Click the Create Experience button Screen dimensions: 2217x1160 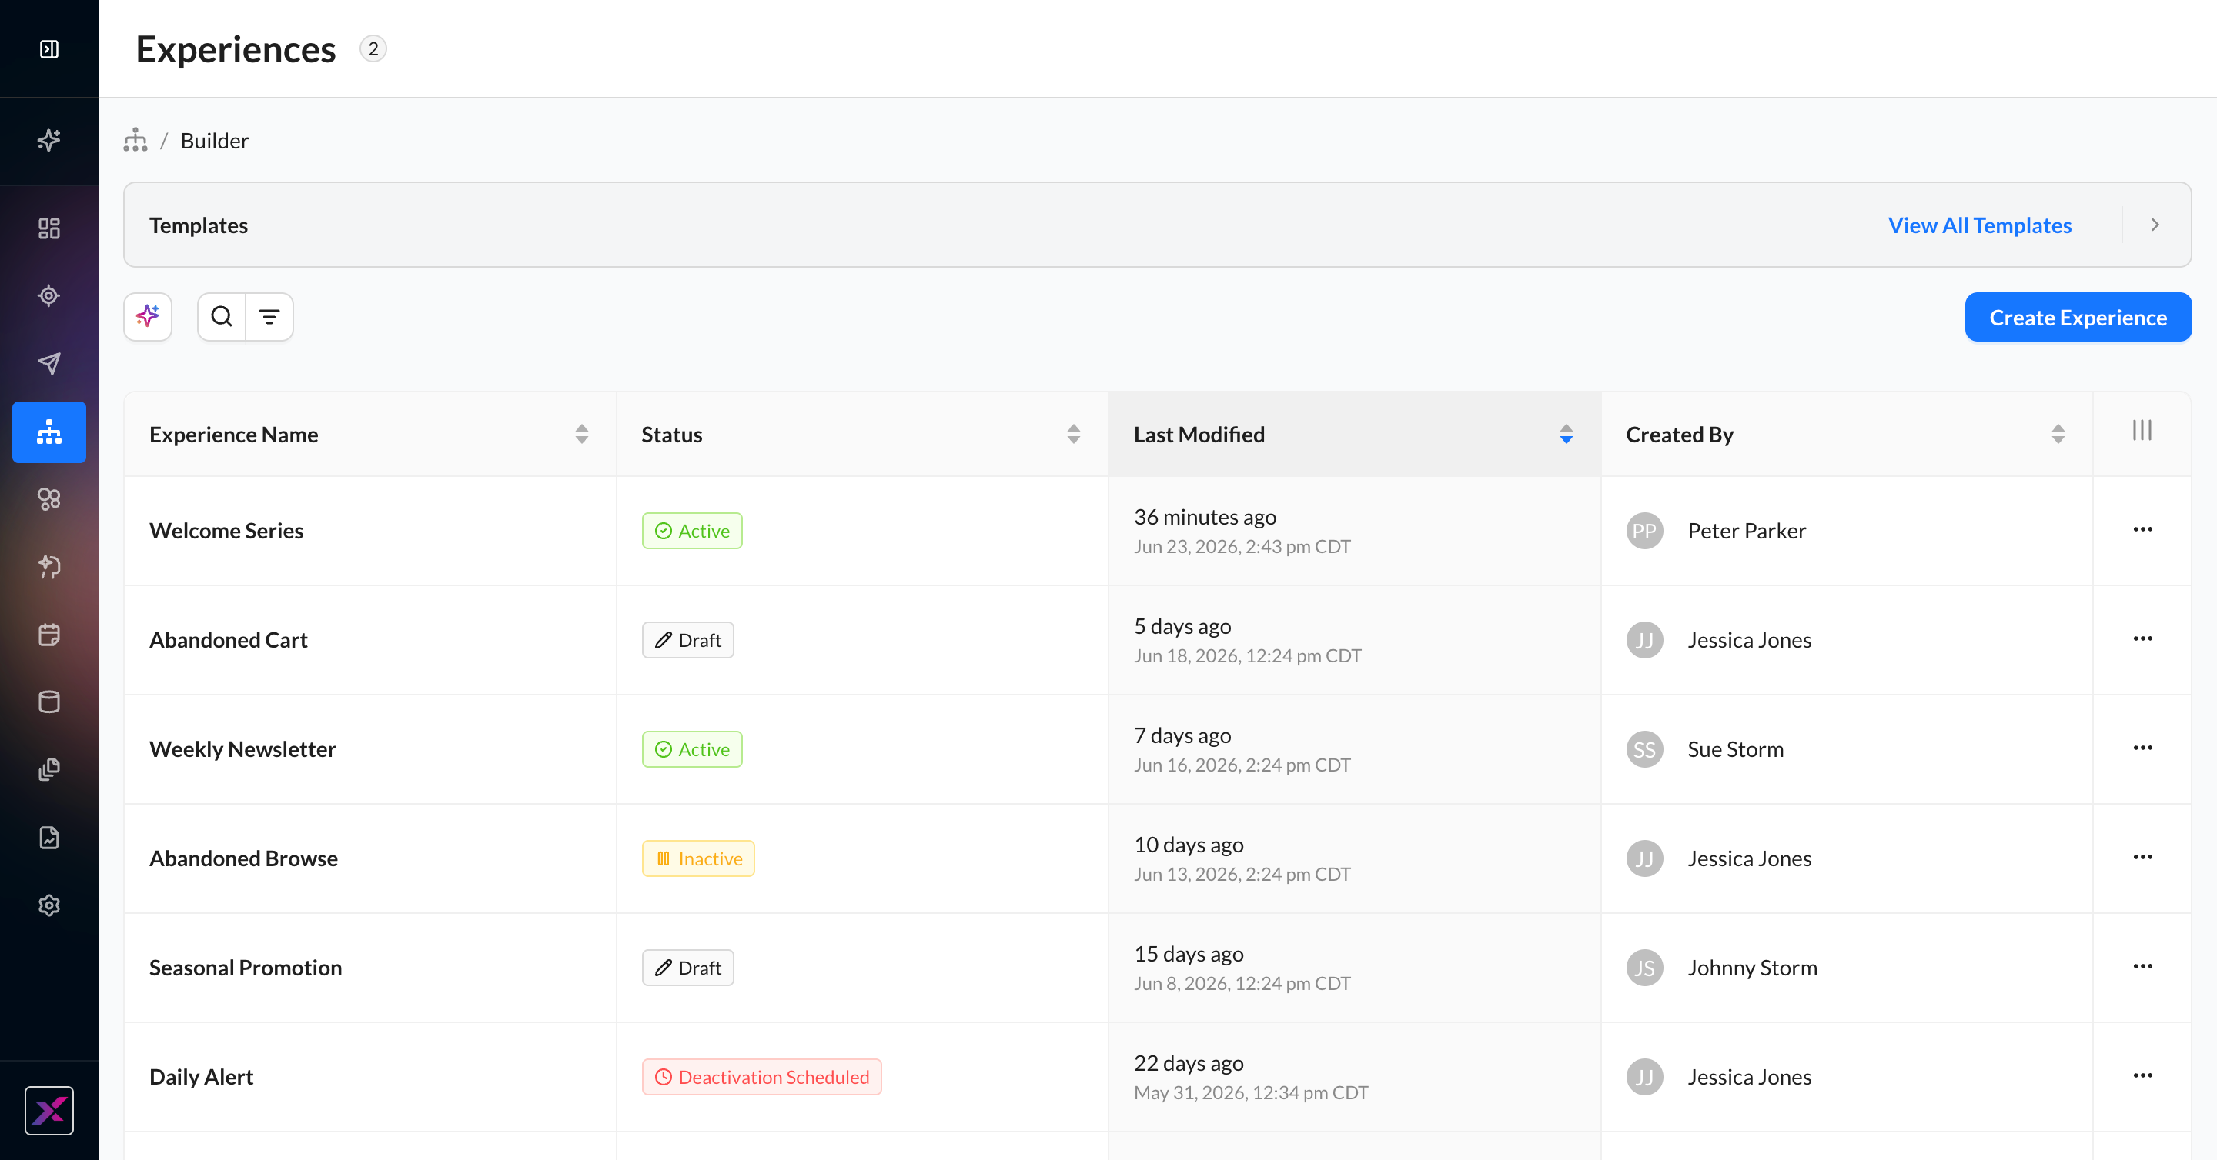click(2078, 317)
